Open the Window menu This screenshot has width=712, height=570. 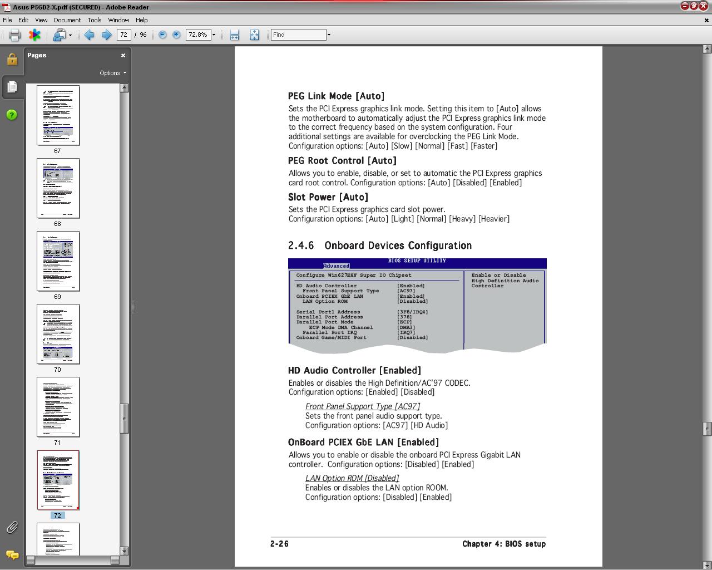118,19
